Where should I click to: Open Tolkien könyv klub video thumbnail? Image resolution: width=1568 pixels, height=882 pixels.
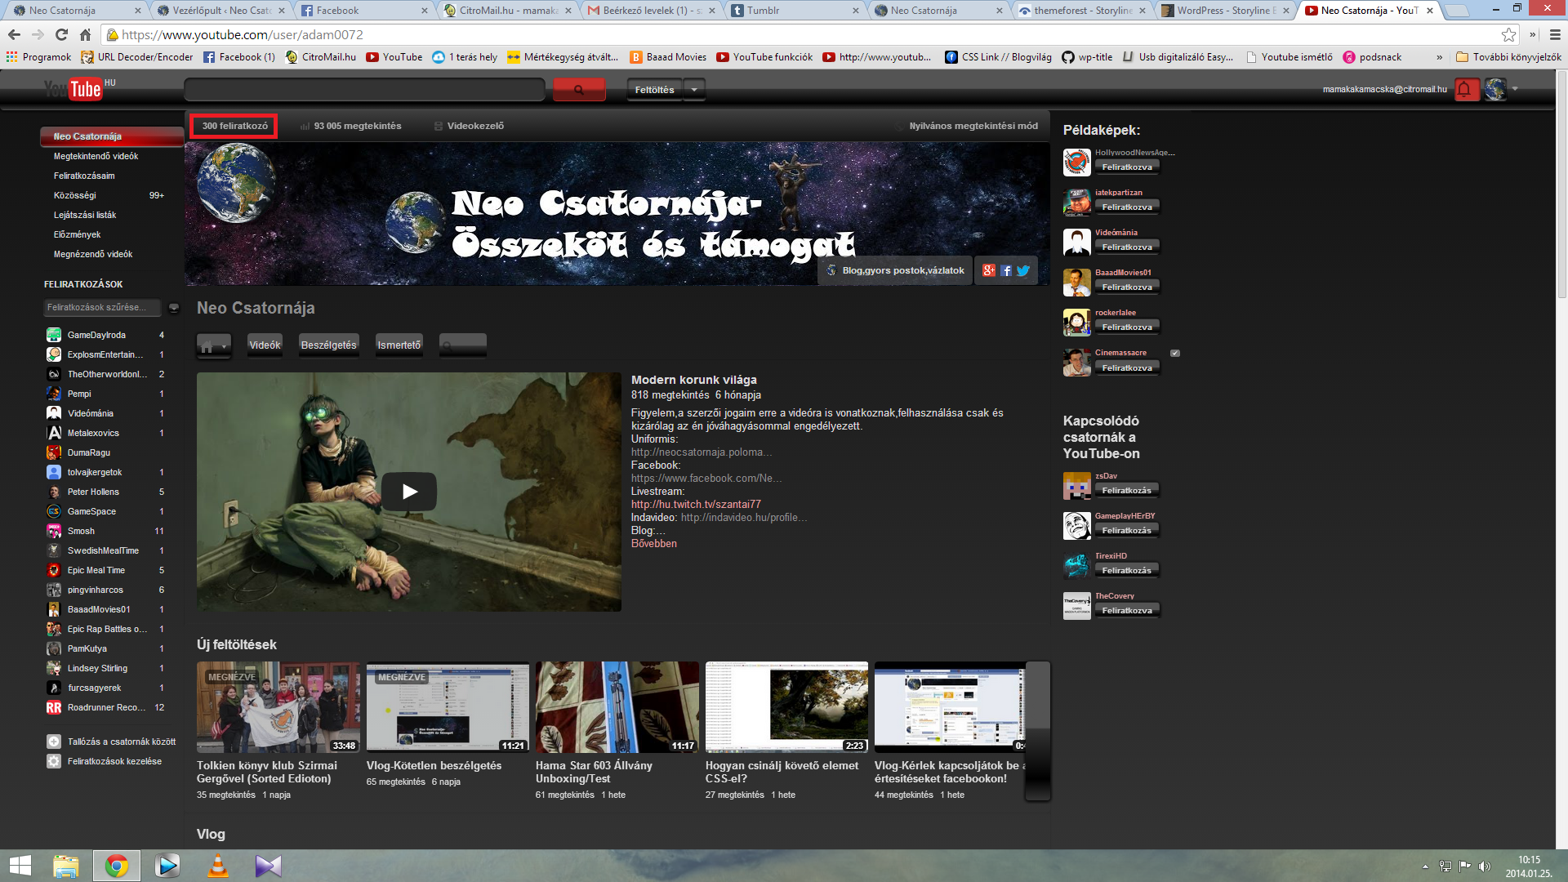point(278,707)
